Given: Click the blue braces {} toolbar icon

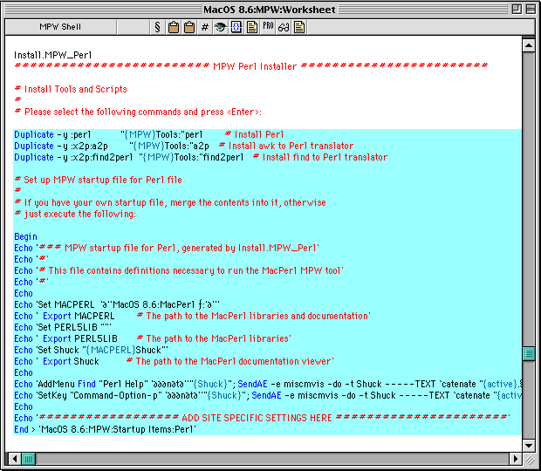Looking at the screenshot, I should click(236, 27).
